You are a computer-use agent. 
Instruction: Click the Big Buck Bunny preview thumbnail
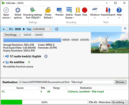pos(110,43)
